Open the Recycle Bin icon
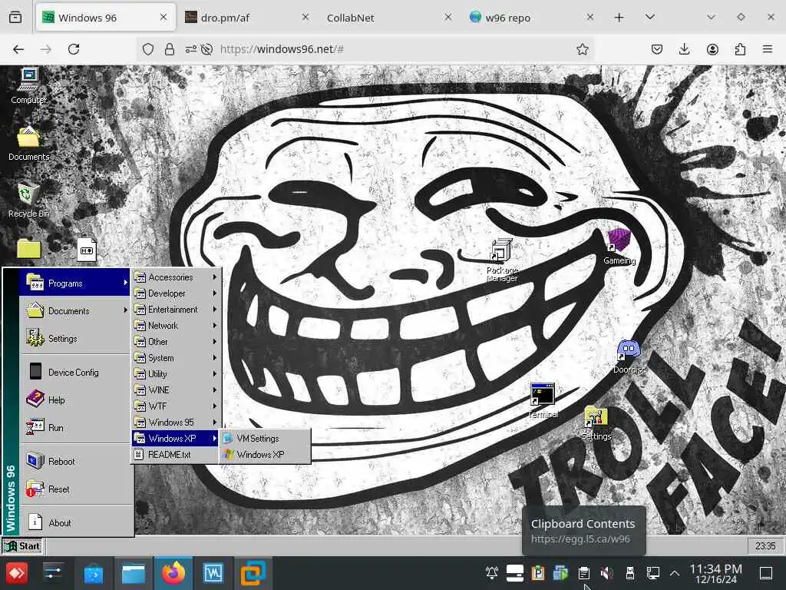786x590 pixels. coord(28,201)
